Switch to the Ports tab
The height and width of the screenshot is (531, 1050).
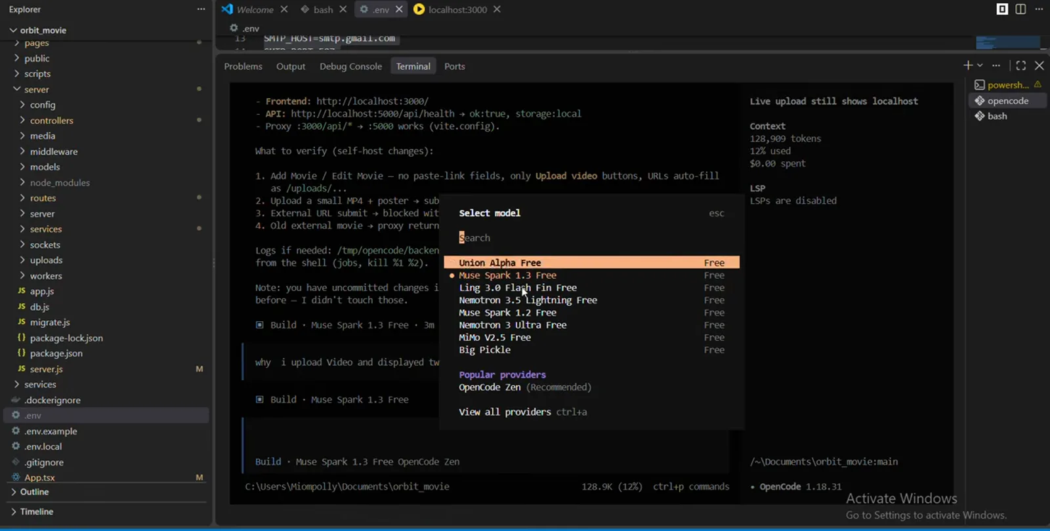tap(454, 66)
